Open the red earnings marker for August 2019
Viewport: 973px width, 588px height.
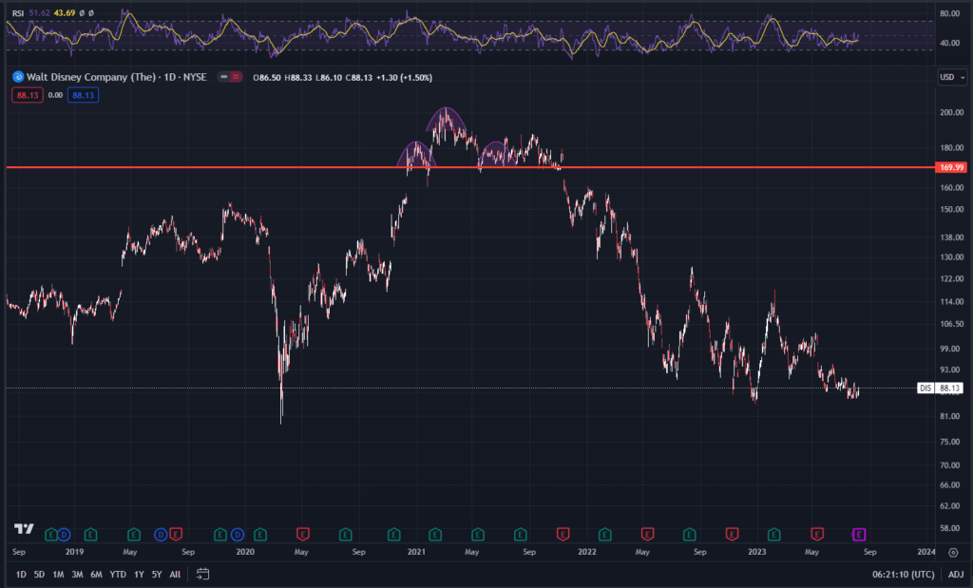coord(176,534)
